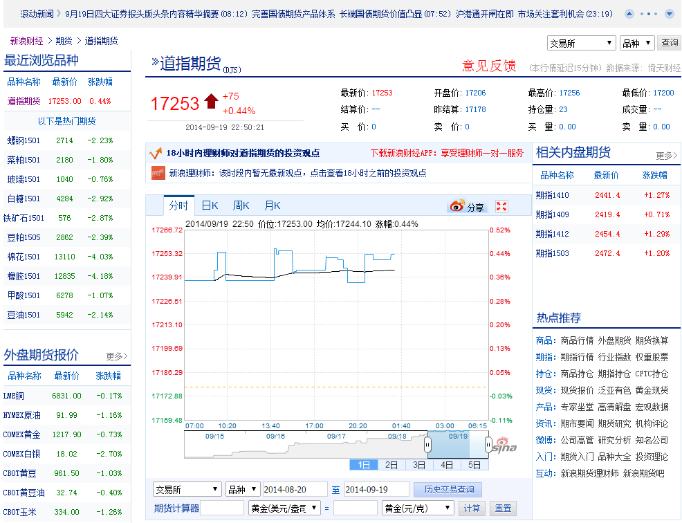Expand 更多 in 外盘期货报价
682x523 pixels.
(x=117, y=356)
